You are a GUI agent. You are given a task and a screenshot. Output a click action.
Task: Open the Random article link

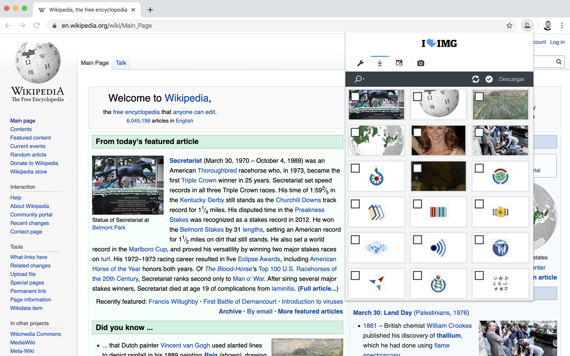(28, 154)
